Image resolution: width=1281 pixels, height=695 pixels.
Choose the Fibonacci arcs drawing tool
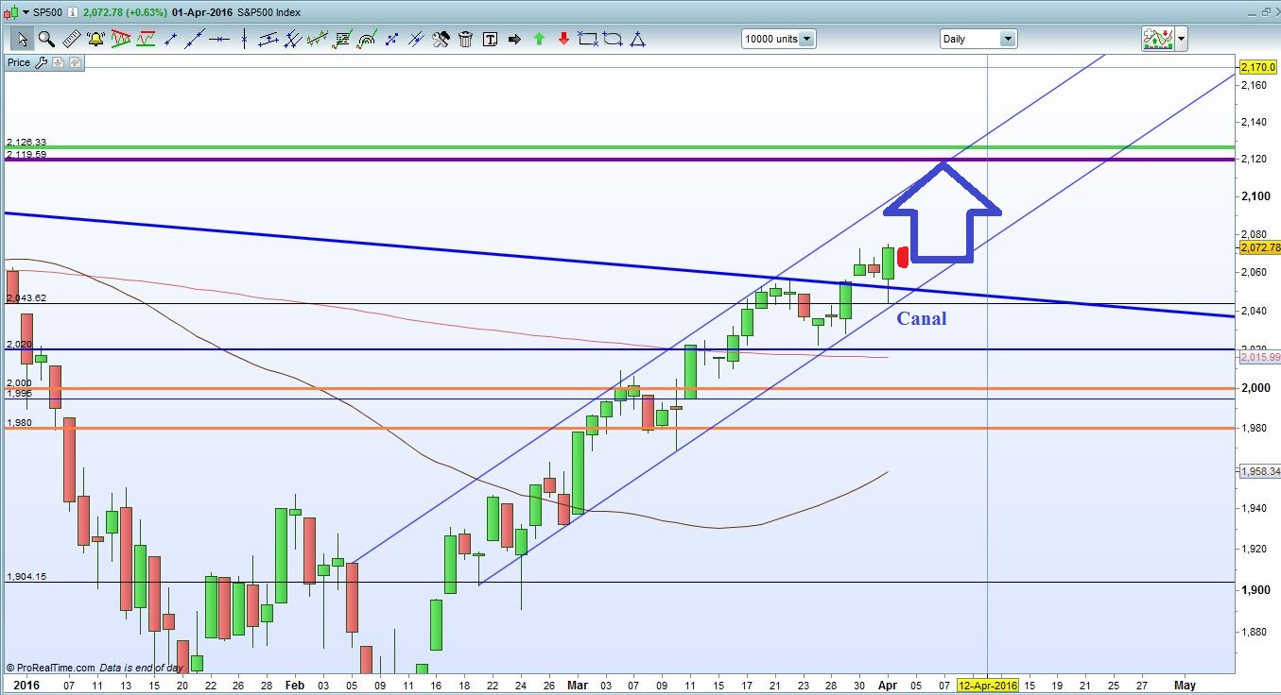point(367,39)
